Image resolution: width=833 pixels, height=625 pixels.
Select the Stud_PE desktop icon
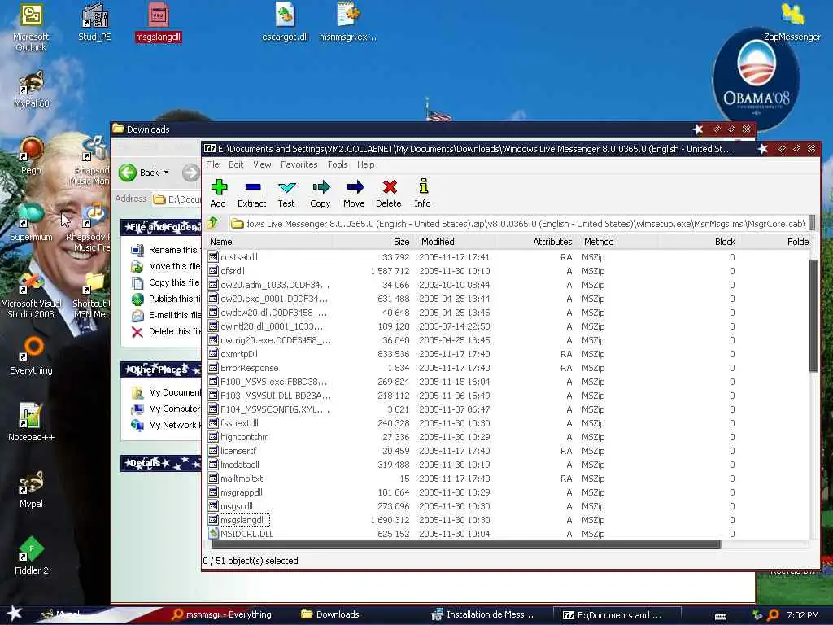(x=94, y=22)
